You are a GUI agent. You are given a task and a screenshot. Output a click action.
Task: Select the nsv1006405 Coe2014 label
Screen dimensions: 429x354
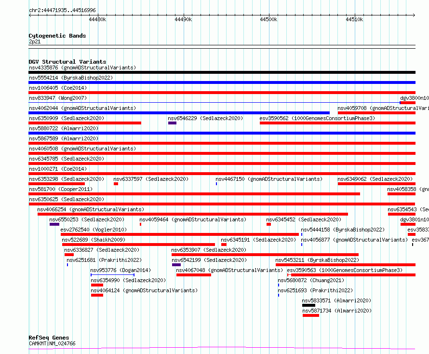click(x=58, y=88)
